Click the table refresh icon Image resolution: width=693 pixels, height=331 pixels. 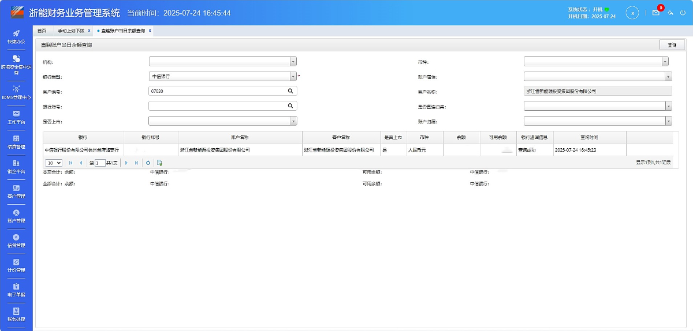coord(148,163)
